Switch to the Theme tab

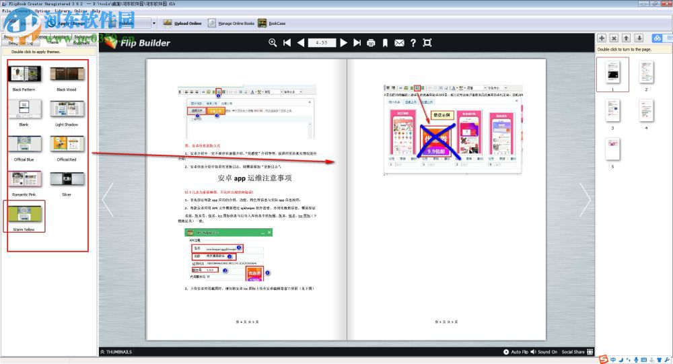[x=52, y=42]
